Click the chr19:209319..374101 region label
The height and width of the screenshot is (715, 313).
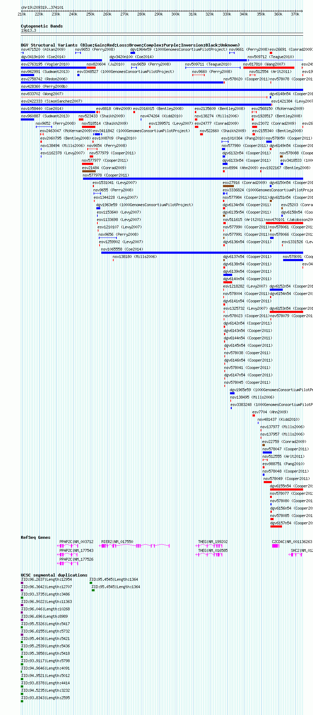pyautogui.click(x=42, y=7)
